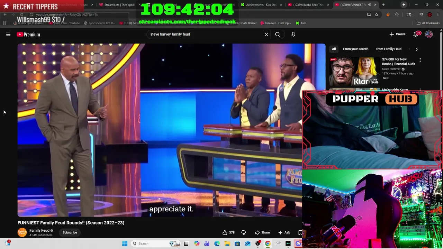Open Task View on taskbar
Image resolution: width=443 pixels, height=249 pixels.
coord(186,243)
